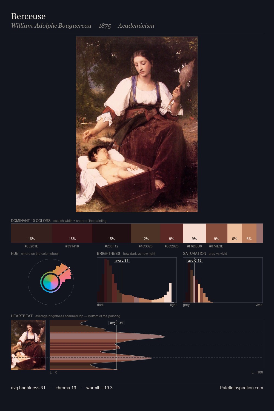Choose the #F6DBD0 pale pink swatch
This screenshot has width=274, height=411.
coord(195,233)
